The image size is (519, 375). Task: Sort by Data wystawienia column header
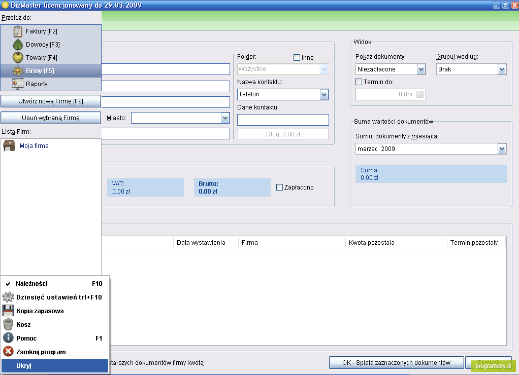coord(206,243)
